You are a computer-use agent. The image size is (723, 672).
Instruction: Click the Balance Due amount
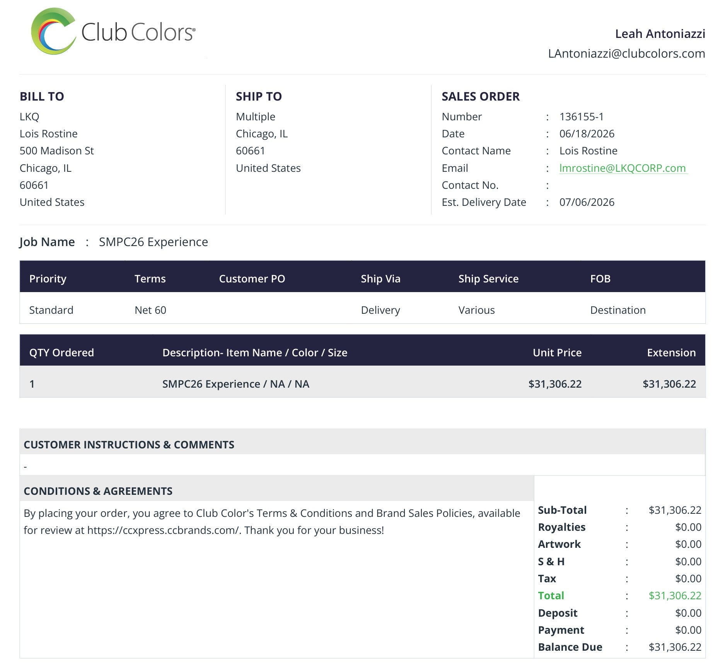pos(675,647)
